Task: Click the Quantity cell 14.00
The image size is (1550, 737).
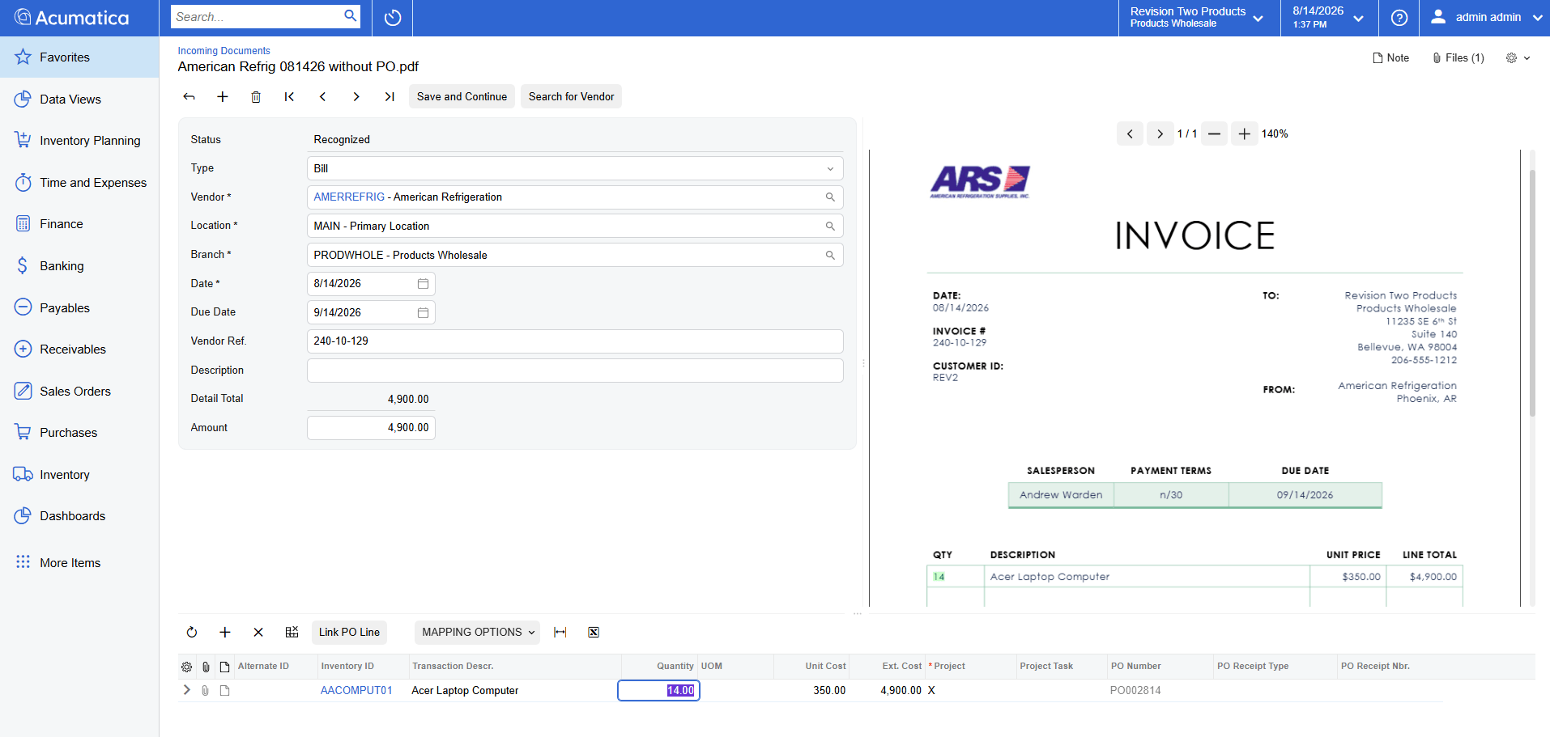Action: [x=658, y=690]
